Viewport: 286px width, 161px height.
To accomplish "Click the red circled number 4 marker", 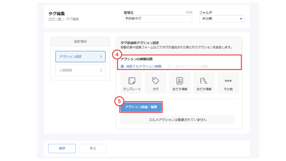I will coord(117,55).
